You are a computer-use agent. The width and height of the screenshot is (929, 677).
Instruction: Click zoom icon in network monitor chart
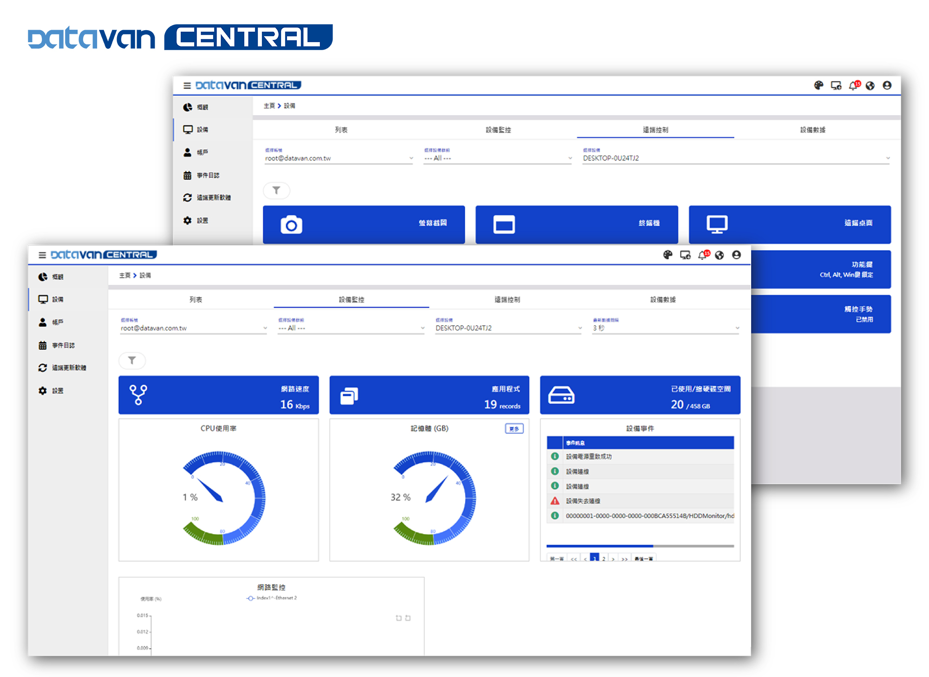(x=399, y=618)
